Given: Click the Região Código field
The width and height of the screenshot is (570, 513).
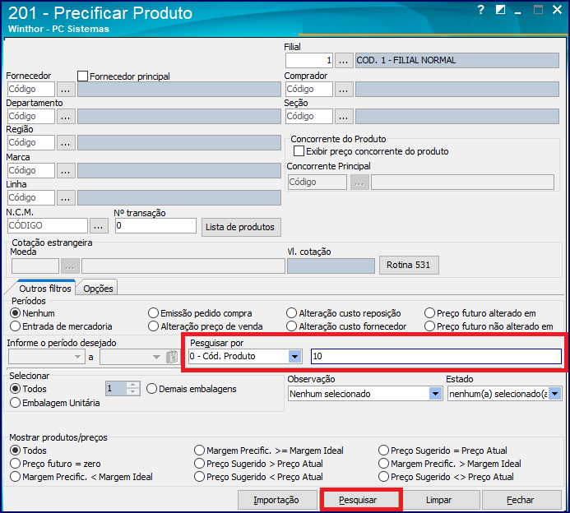Looking at the screenshot, I should [x=31, y=142].
